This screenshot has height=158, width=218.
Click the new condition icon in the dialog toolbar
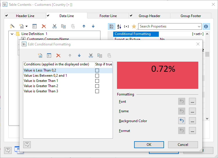pyautogui.click(x=40, y=56)
